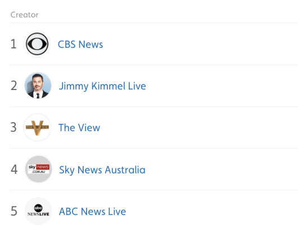Visit the Sky News Australia link
The image size is (298, 251).
click(102, 170)
